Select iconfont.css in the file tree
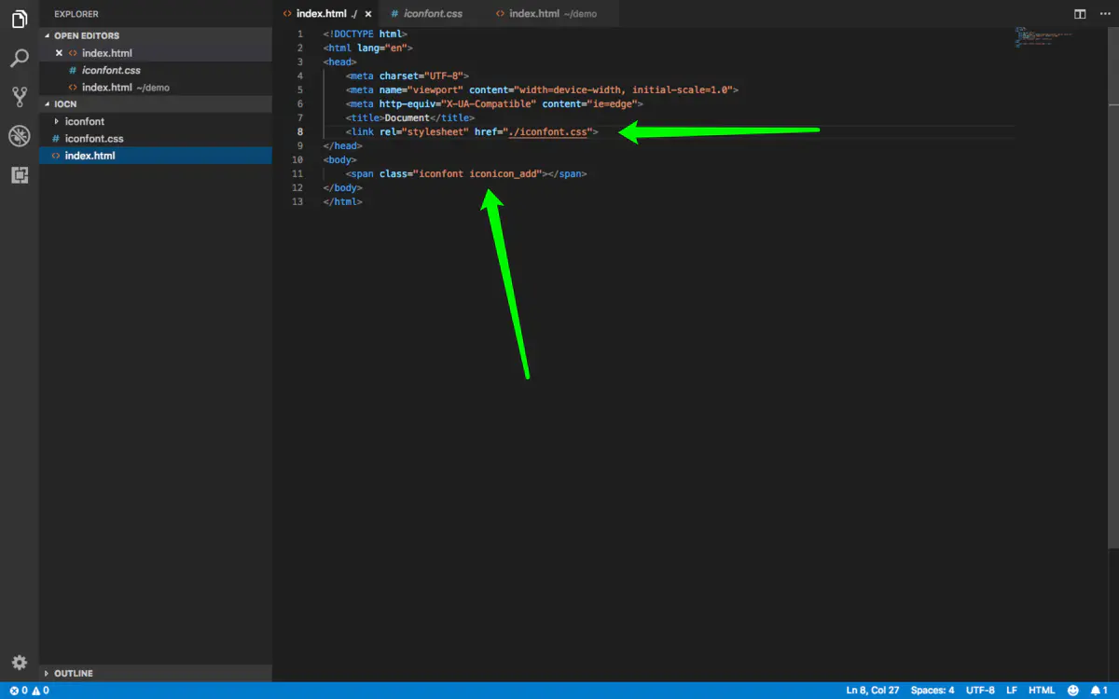This screenshot has width=1119, height=699. [x=93, y=139]
